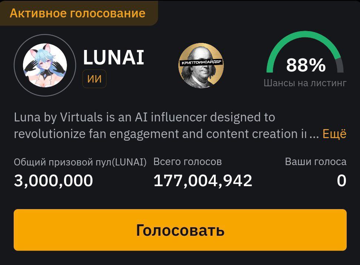Select your votes value 0
Screen dimensions: 360x265
[x=342, y=181]
